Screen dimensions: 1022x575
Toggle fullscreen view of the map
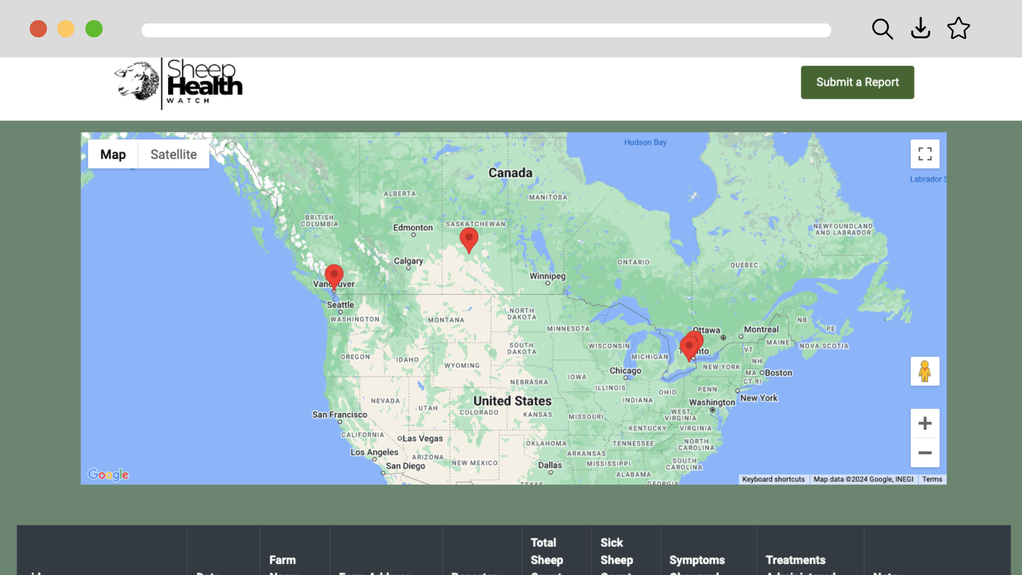coord(925,154)
